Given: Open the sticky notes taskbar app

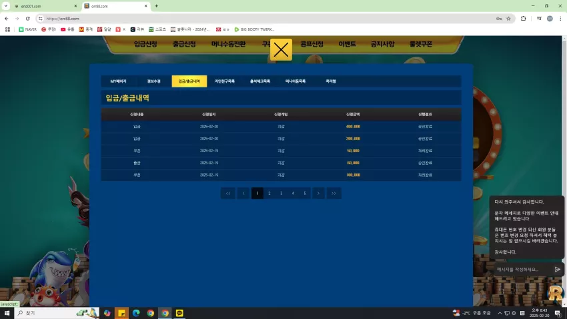Looking at the screenshot, I should 121,313.
